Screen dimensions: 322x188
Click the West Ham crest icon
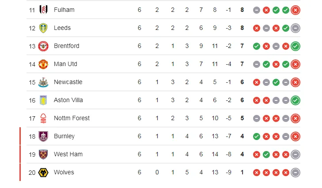(x=43, y=154)
